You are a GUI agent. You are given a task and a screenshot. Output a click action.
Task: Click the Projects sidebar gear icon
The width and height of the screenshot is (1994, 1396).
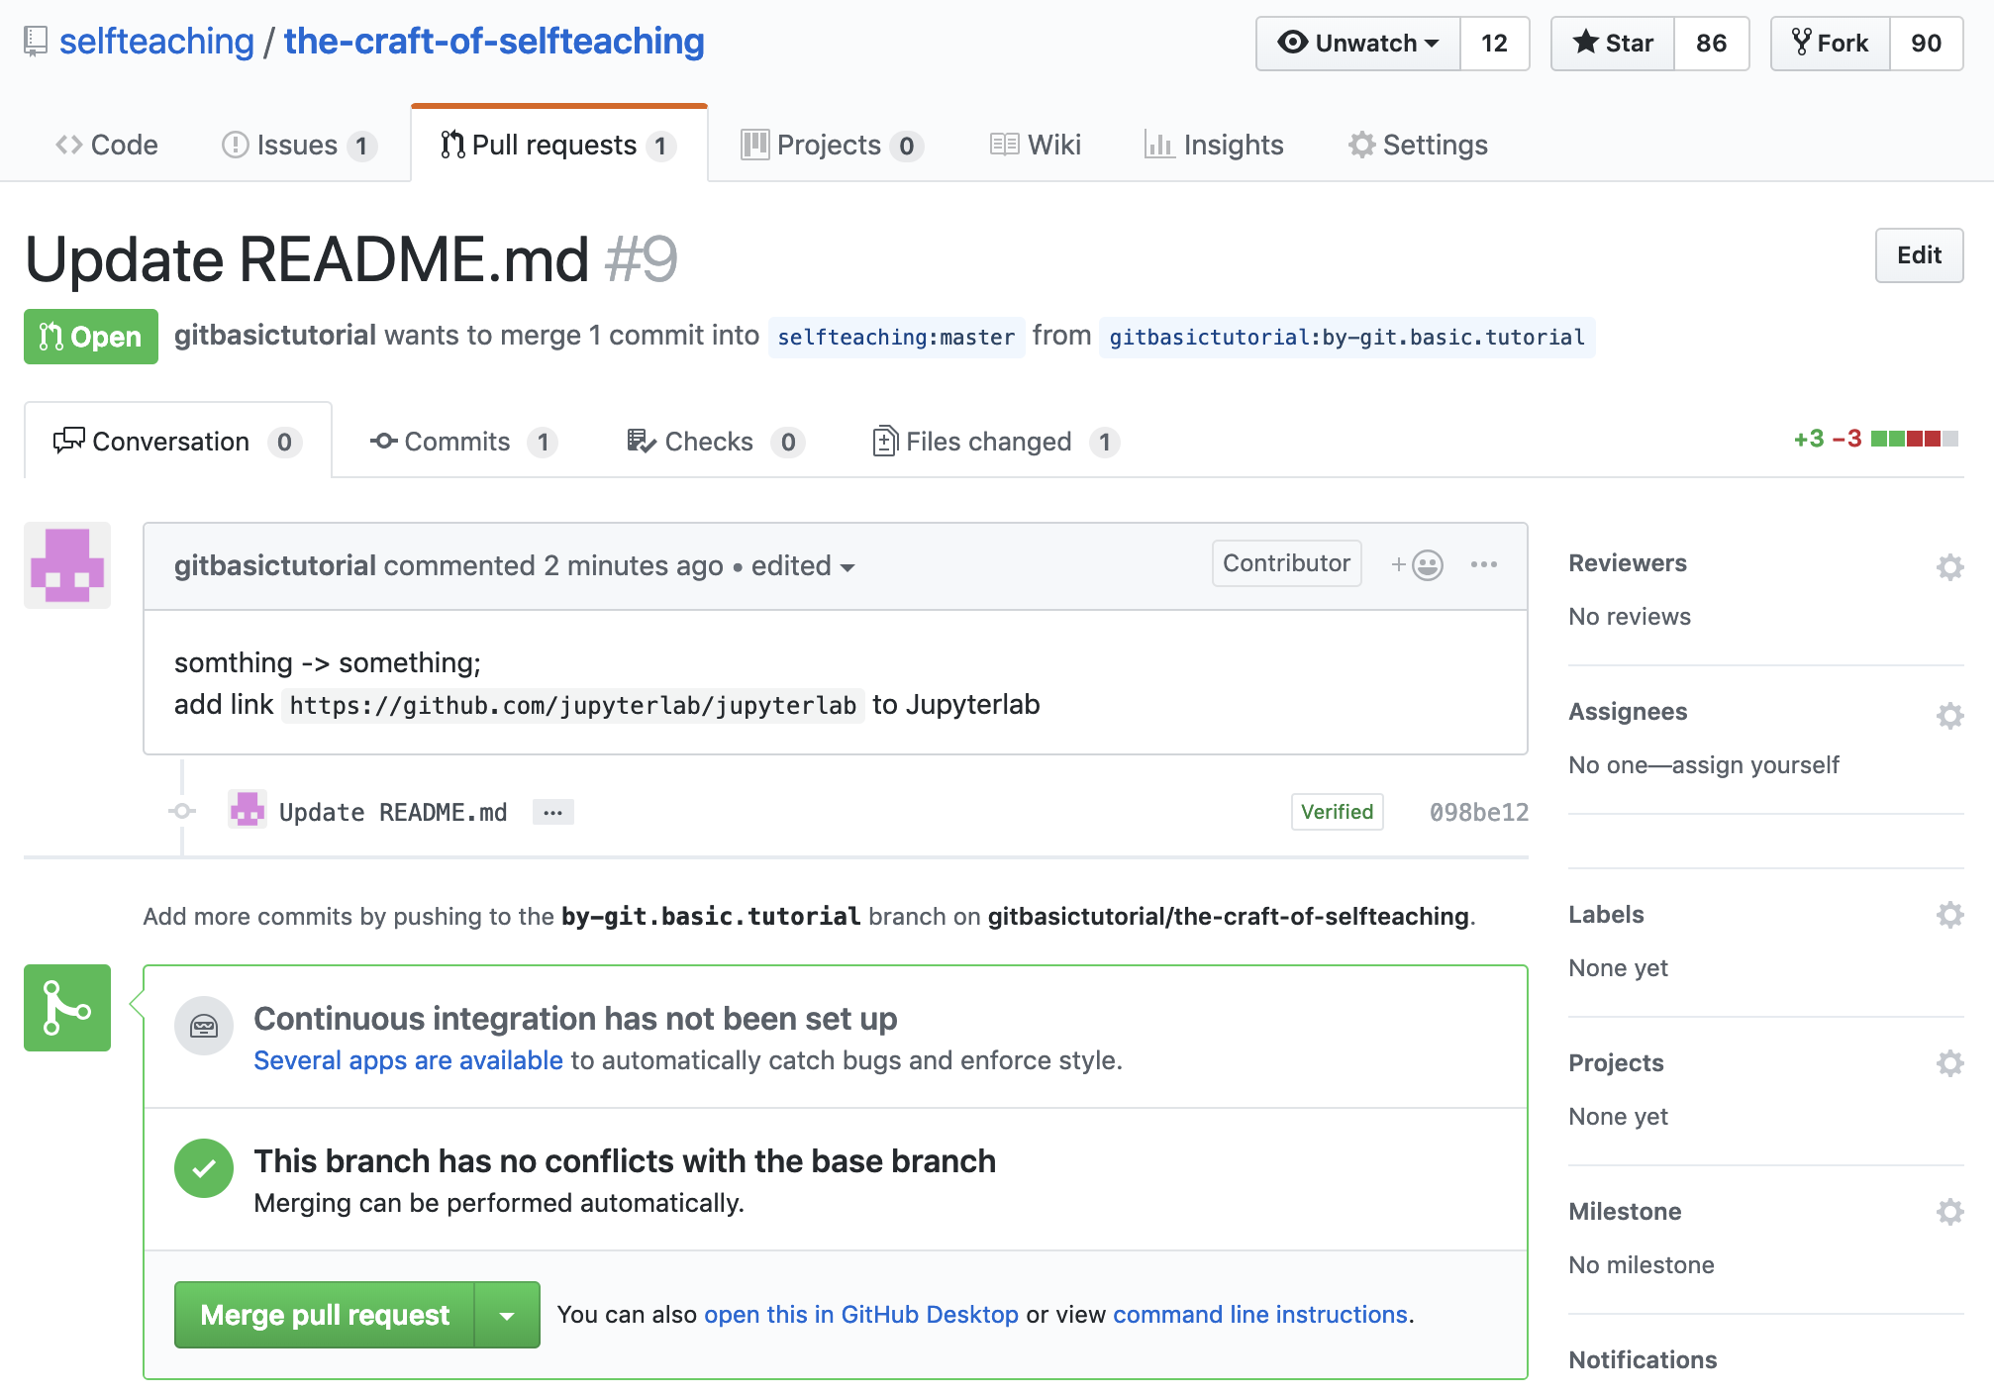(x=1949, y=1063)
